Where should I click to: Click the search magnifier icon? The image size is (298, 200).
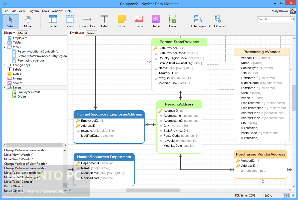(x=292, y=19)
